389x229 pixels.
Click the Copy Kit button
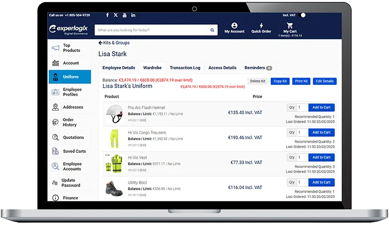[x=281, y=81]
